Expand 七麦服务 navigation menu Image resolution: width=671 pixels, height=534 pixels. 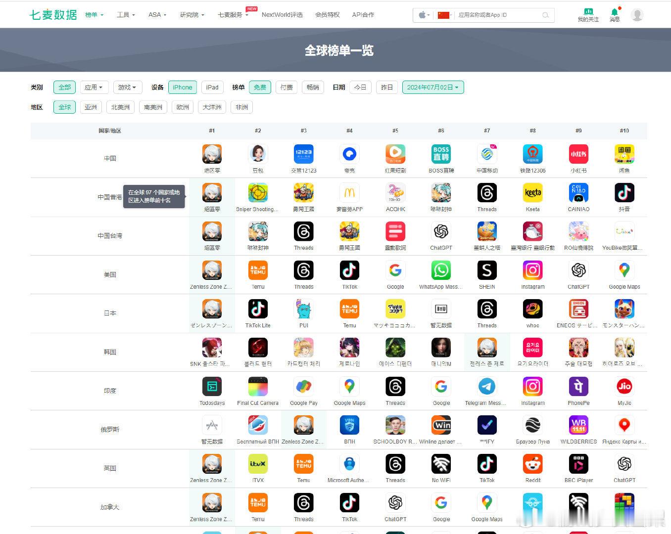[x=233, y=15]
